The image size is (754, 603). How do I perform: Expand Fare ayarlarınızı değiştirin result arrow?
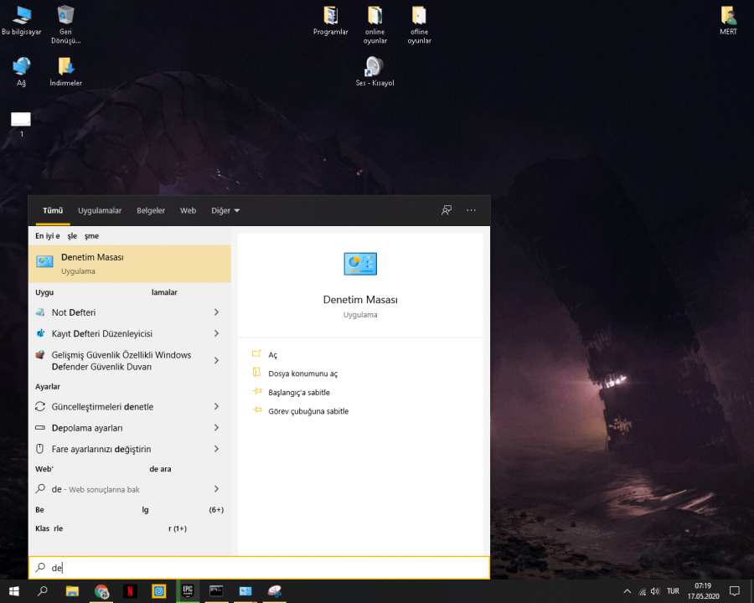pyautogui.click(x=216, y=449)
